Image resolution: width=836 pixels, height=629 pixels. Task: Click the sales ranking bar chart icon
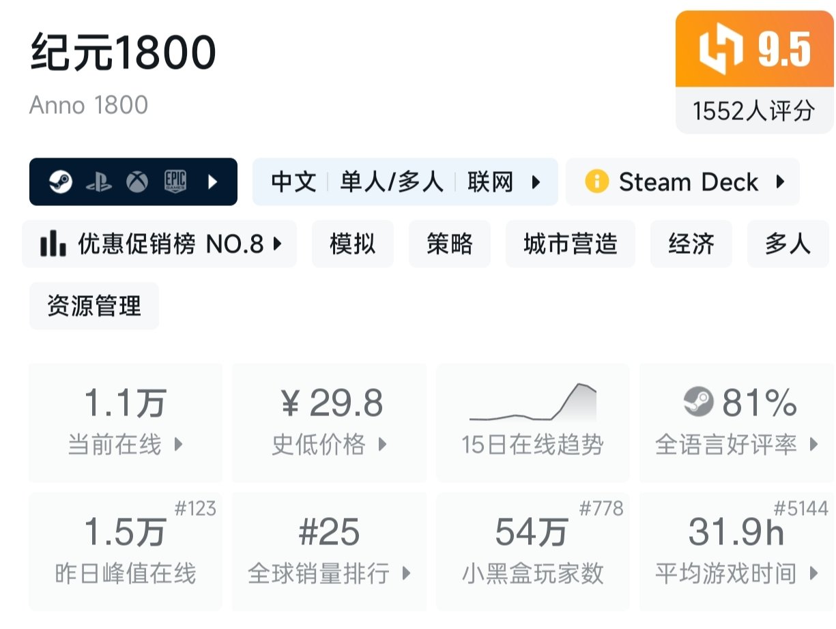[x=53, y=244]
